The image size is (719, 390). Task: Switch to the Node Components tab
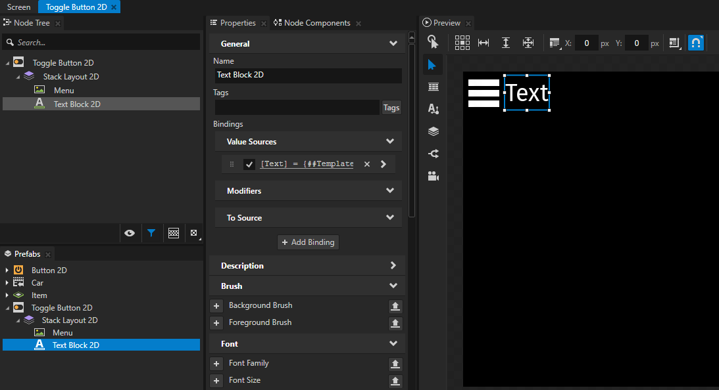tap(316, 23)
